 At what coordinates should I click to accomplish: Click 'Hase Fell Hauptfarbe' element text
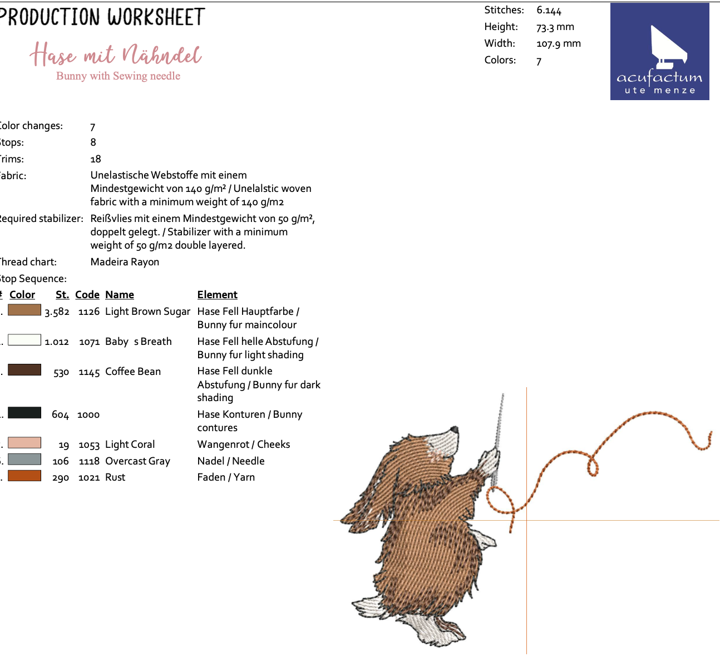point(245,312)
